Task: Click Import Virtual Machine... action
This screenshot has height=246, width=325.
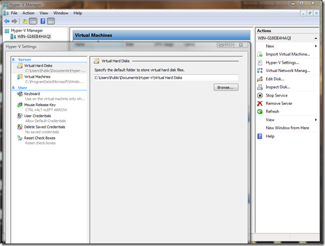Action: click(x=288, y=54)
